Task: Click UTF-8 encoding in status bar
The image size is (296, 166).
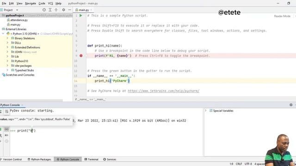Action: [x=248, y=164]
